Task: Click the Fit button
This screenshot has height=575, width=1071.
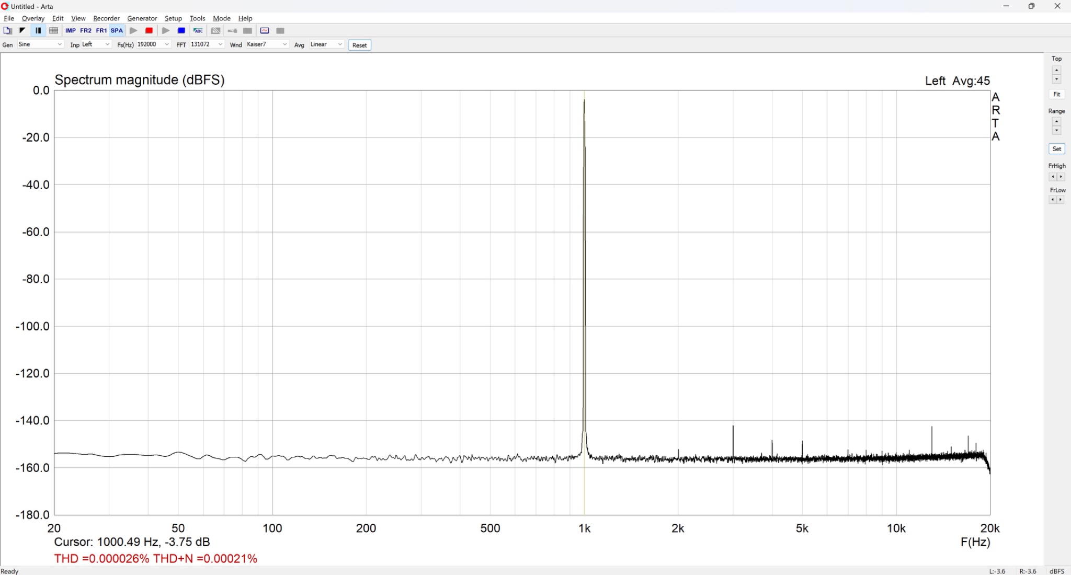Action: (1056, 95)
